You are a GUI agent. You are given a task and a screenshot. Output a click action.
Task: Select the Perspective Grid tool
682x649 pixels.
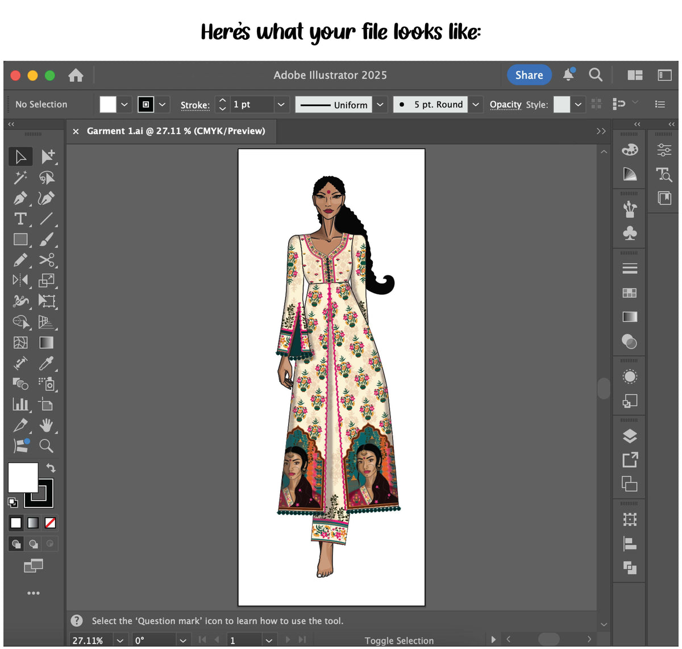point(47,322)
